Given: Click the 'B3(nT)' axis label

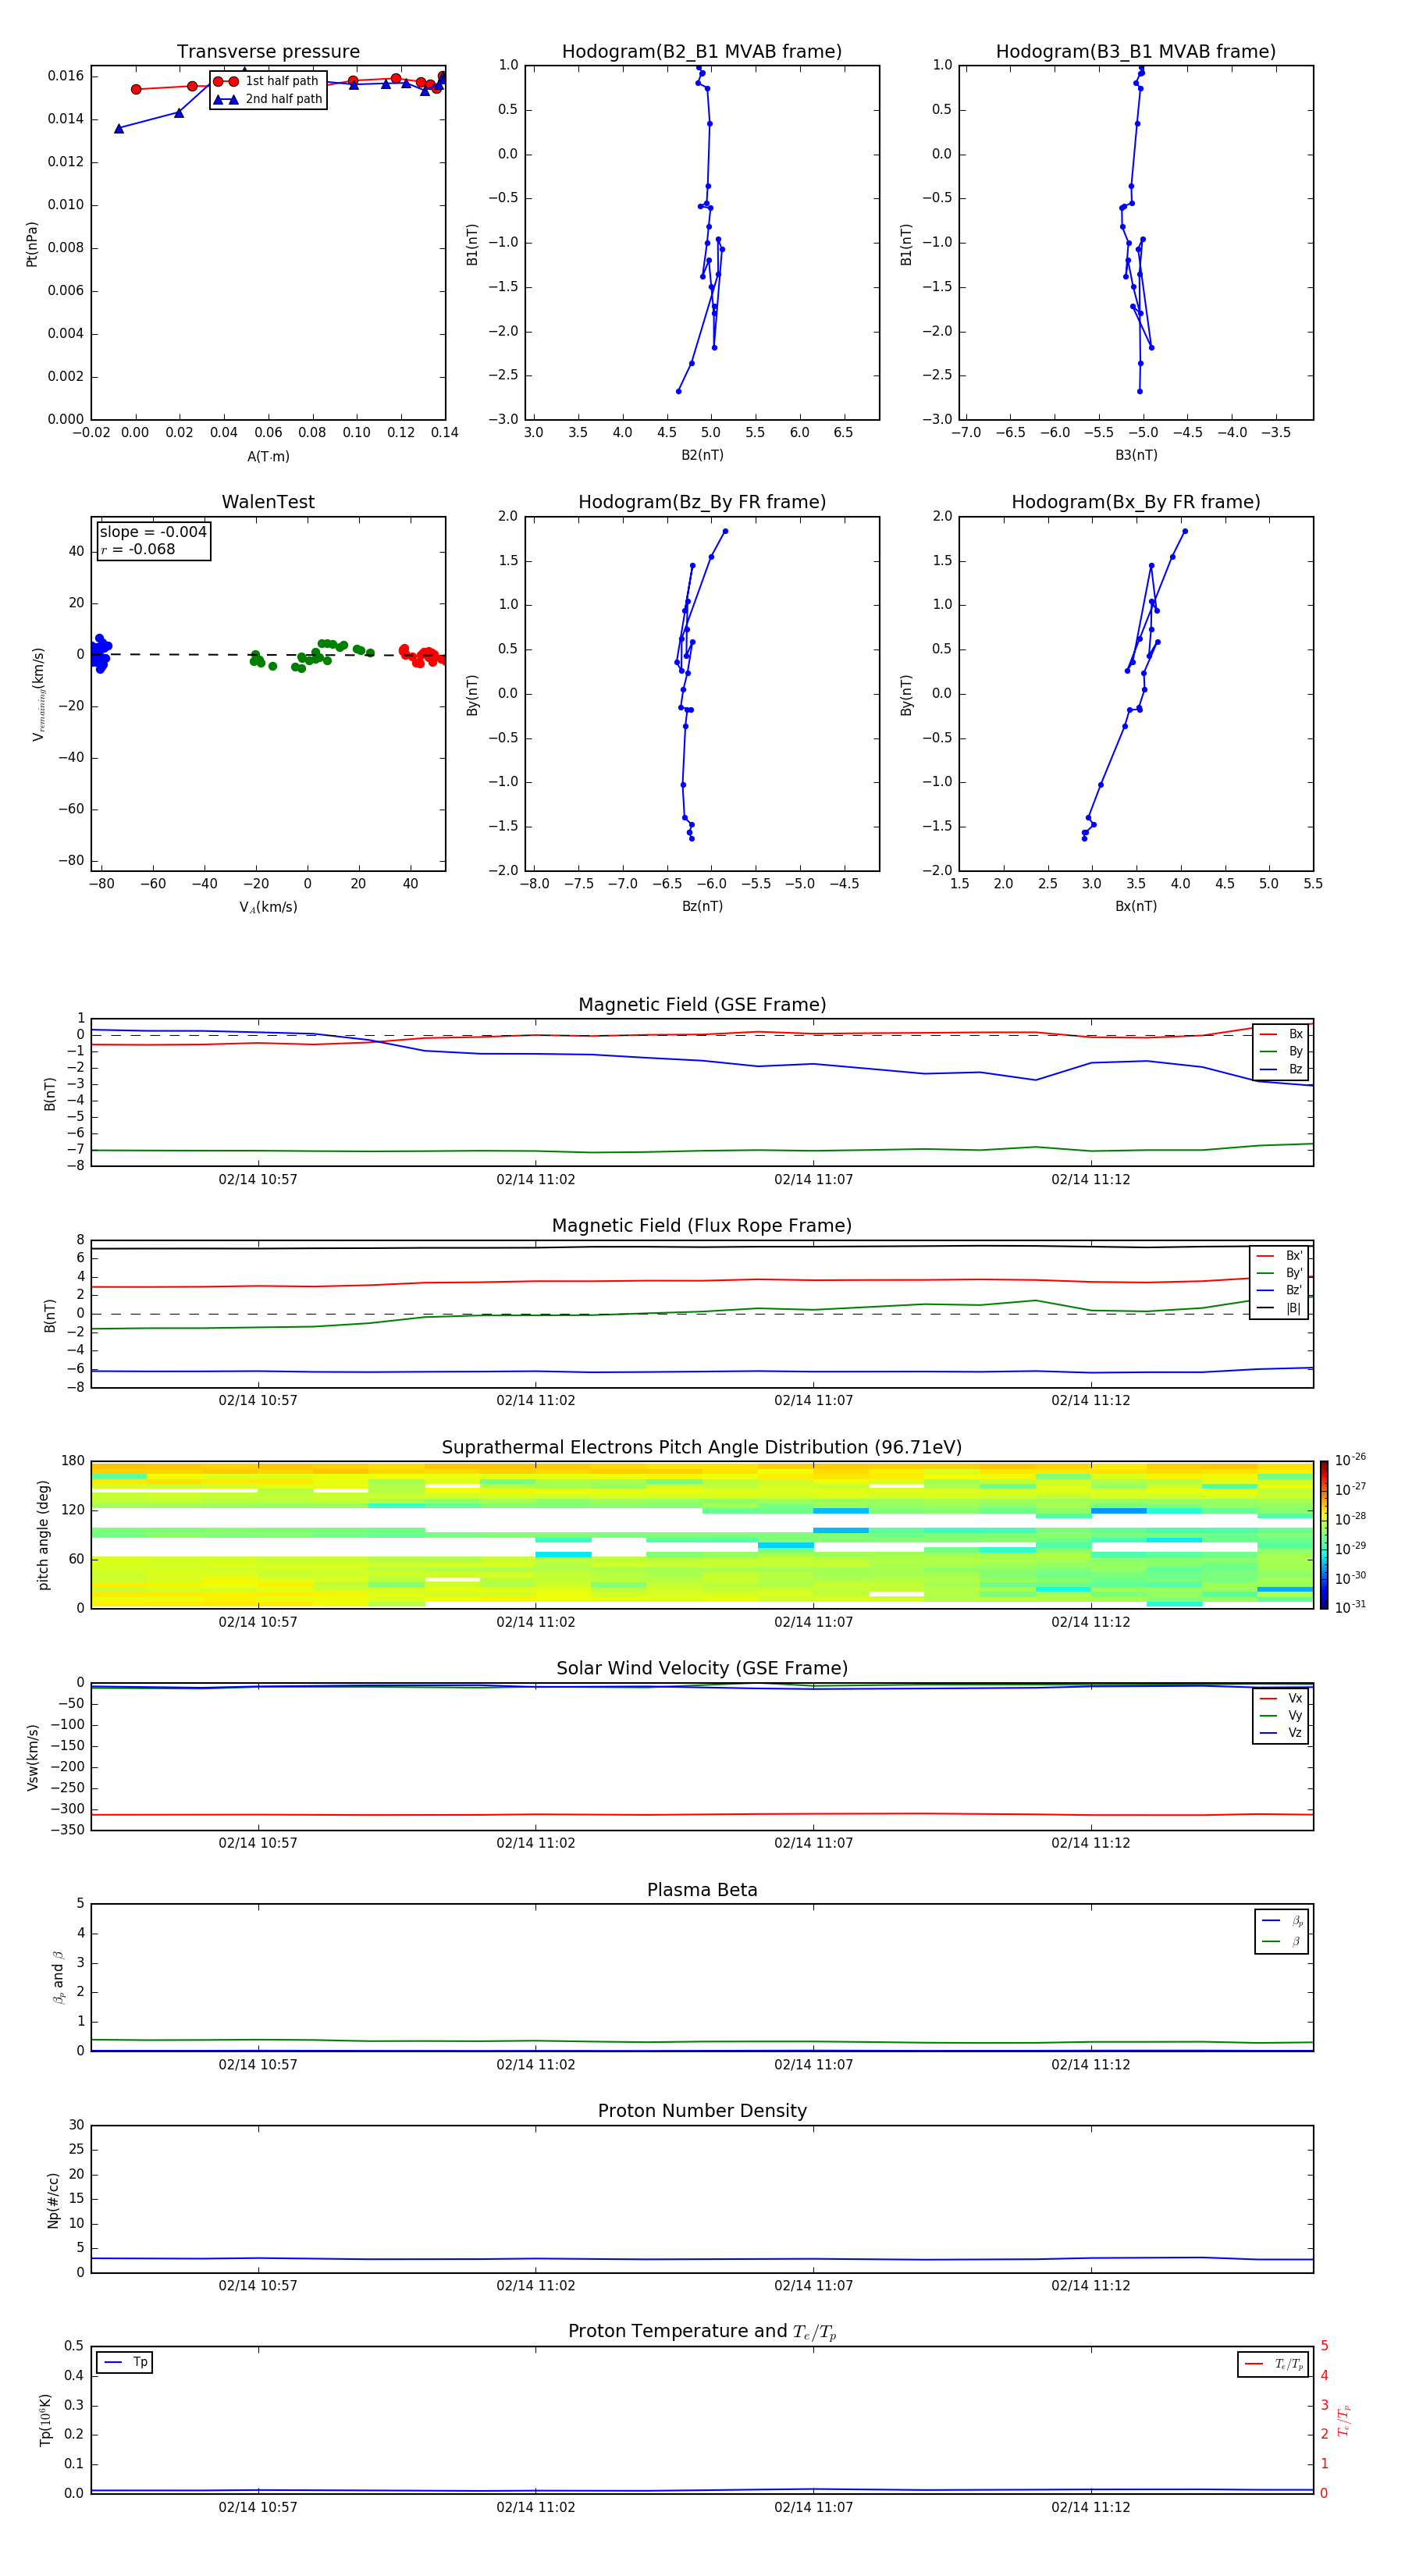Looking at the screenshot, I should (x=1136, y=456).
